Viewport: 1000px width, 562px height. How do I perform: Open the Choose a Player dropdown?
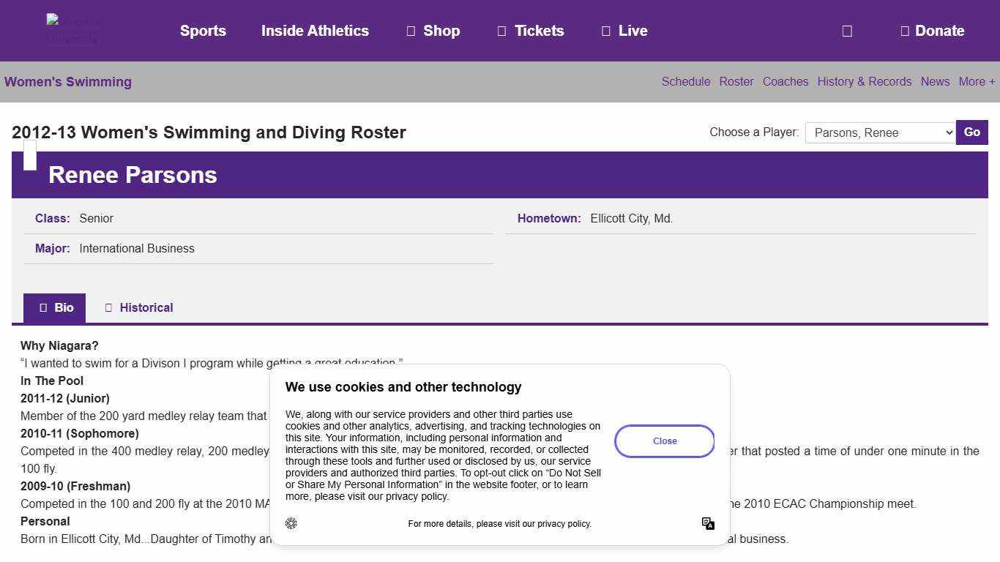coord(880,132)
